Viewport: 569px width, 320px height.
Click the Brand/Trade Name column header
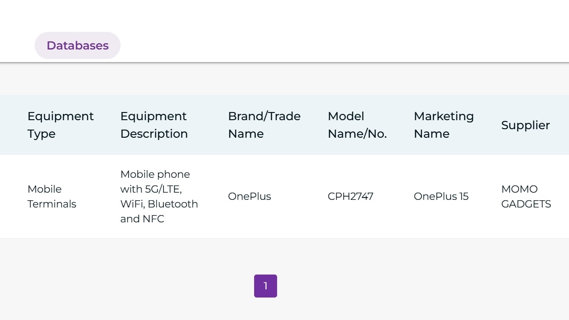pos(264,125)
